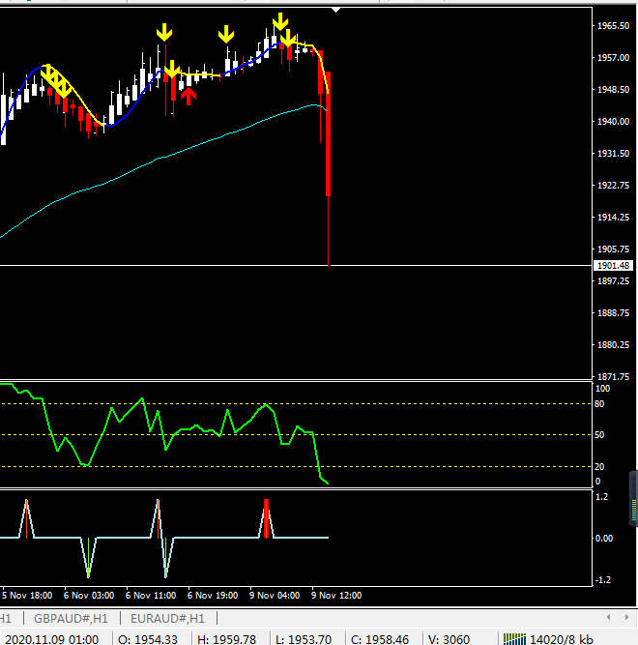
Task: Click the current price label 1901.48
Action: pyautogui.click(x=613, y=265)
